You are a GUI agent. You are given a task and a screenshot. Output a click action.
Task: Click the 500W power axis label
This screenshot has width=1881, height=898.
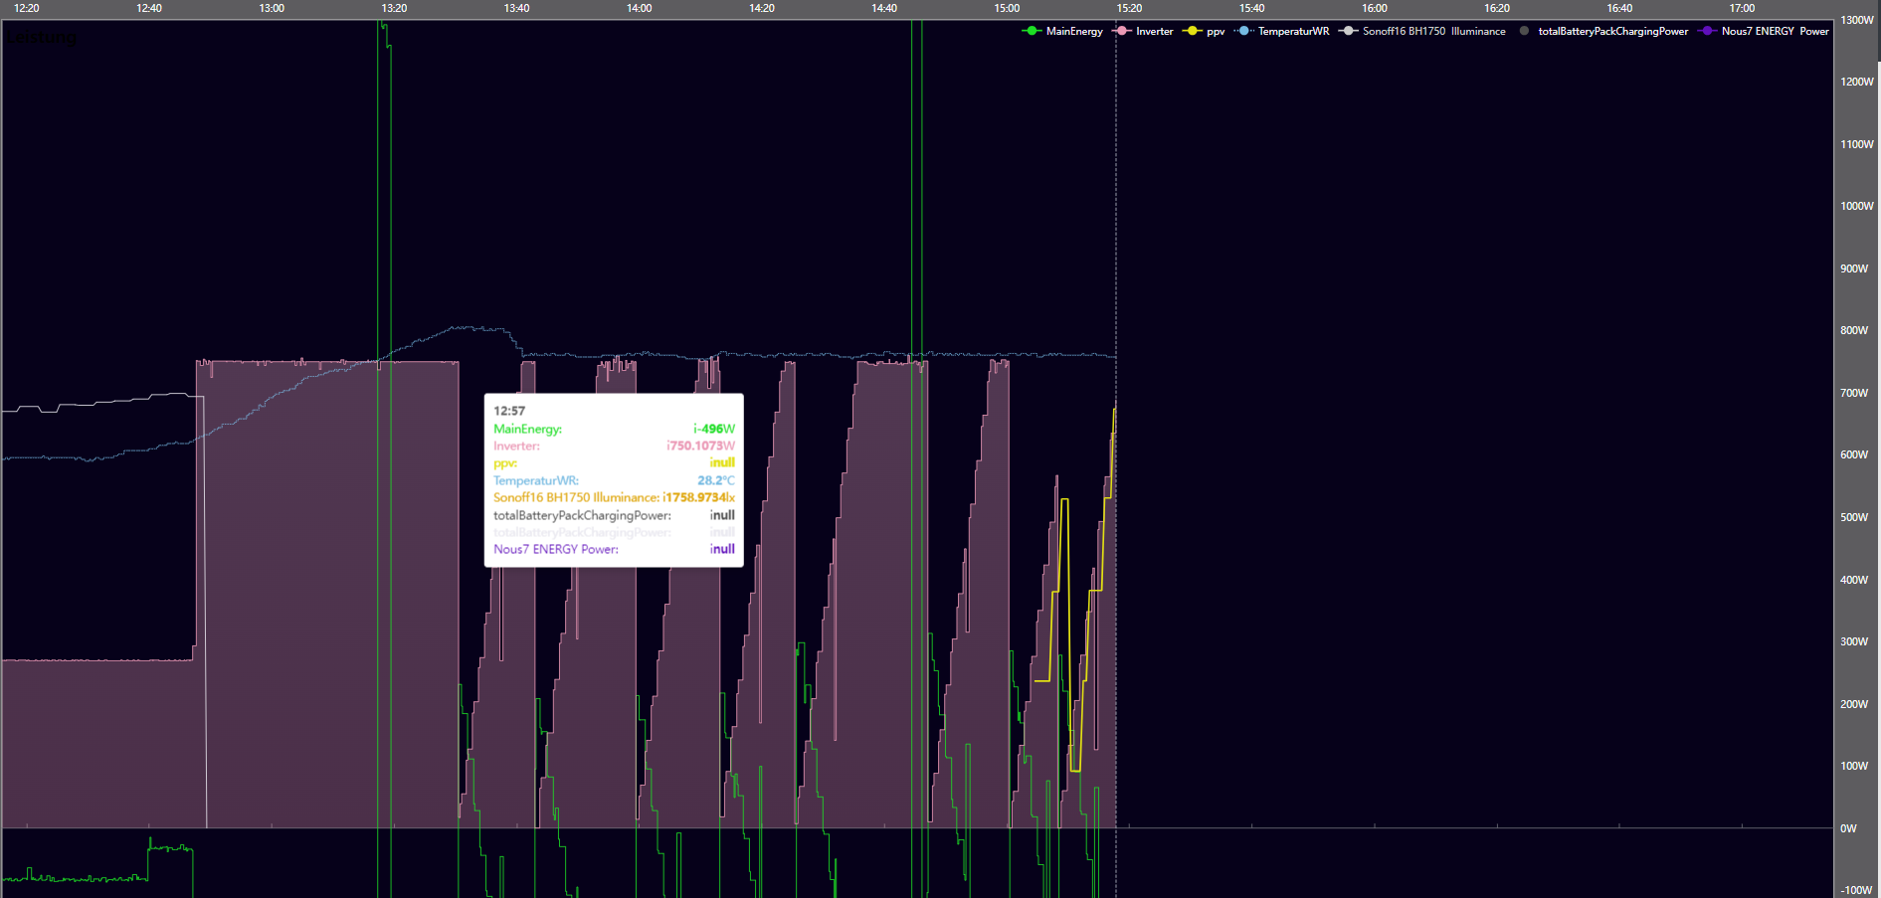click(x=1854, y=517)
